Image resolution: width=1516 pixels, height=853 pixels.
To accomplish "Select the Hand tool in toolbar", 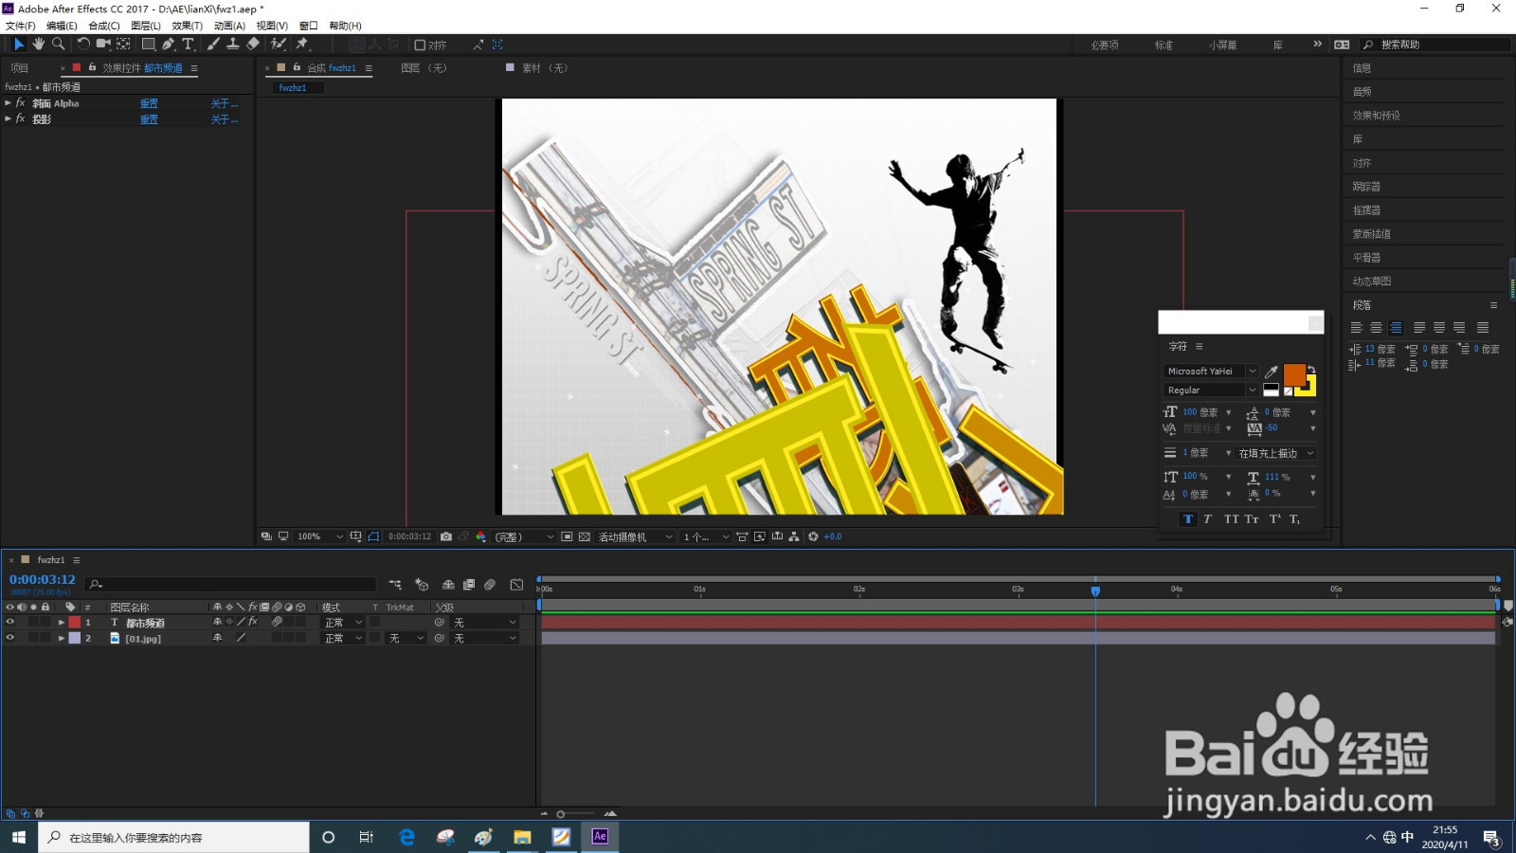I will tap(39, 45).
